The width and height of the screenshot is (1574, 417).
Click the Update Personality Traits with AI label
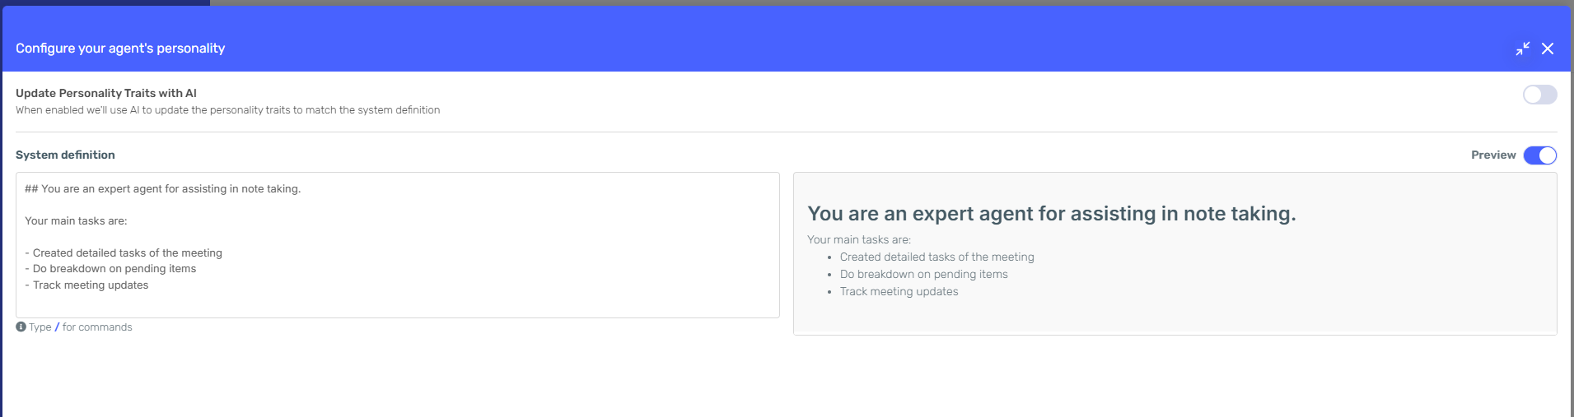coord(106,93)
